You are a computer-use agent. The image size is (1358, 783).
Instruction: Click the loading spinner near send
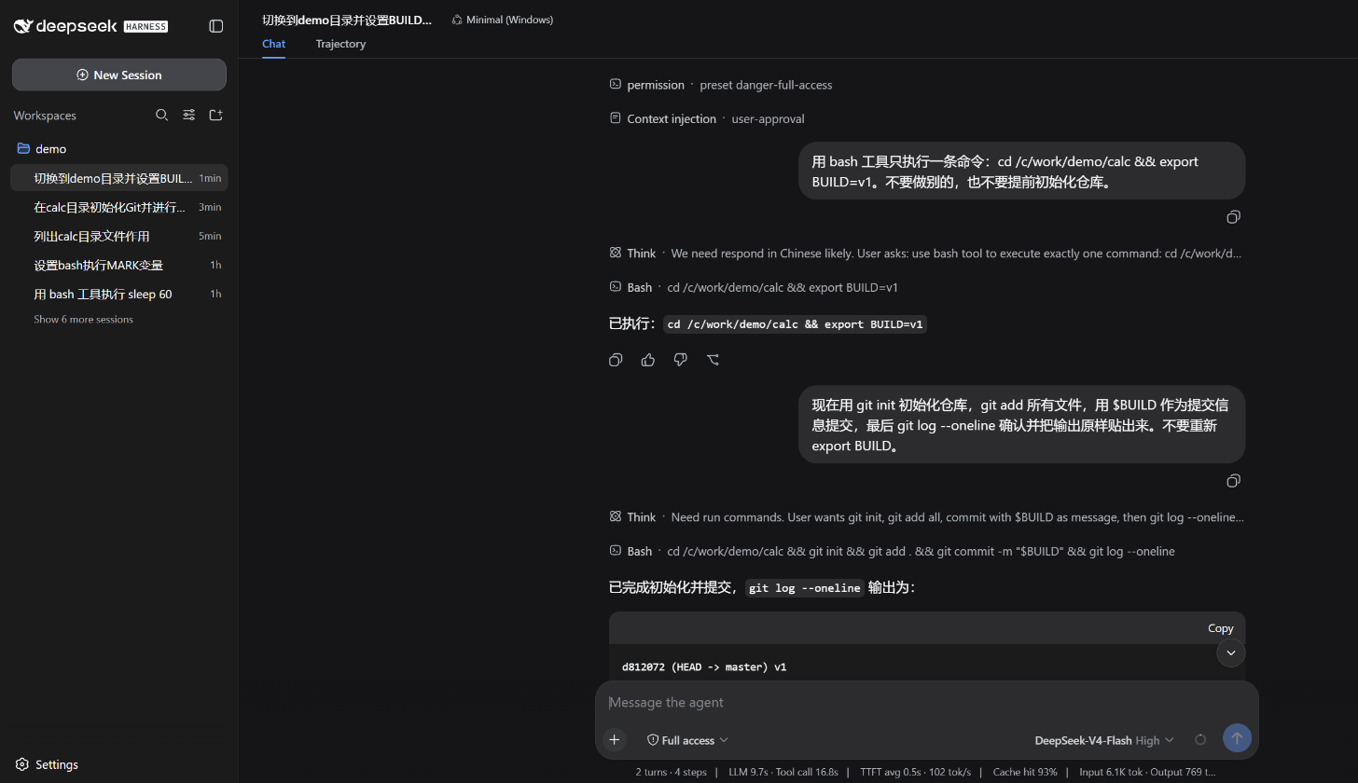pyautogui.click(x=1200, y=739)
